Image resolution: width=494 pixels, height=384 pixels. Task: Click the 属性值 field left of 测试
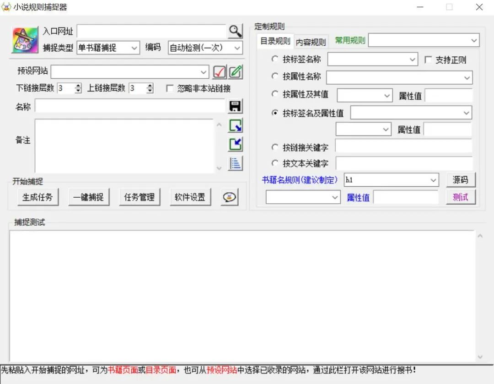(x=406, y=197)
